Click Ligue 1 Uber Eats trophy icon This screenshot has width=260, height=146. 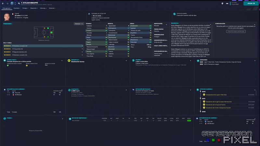pyautogui.click(x=204, y=95)
